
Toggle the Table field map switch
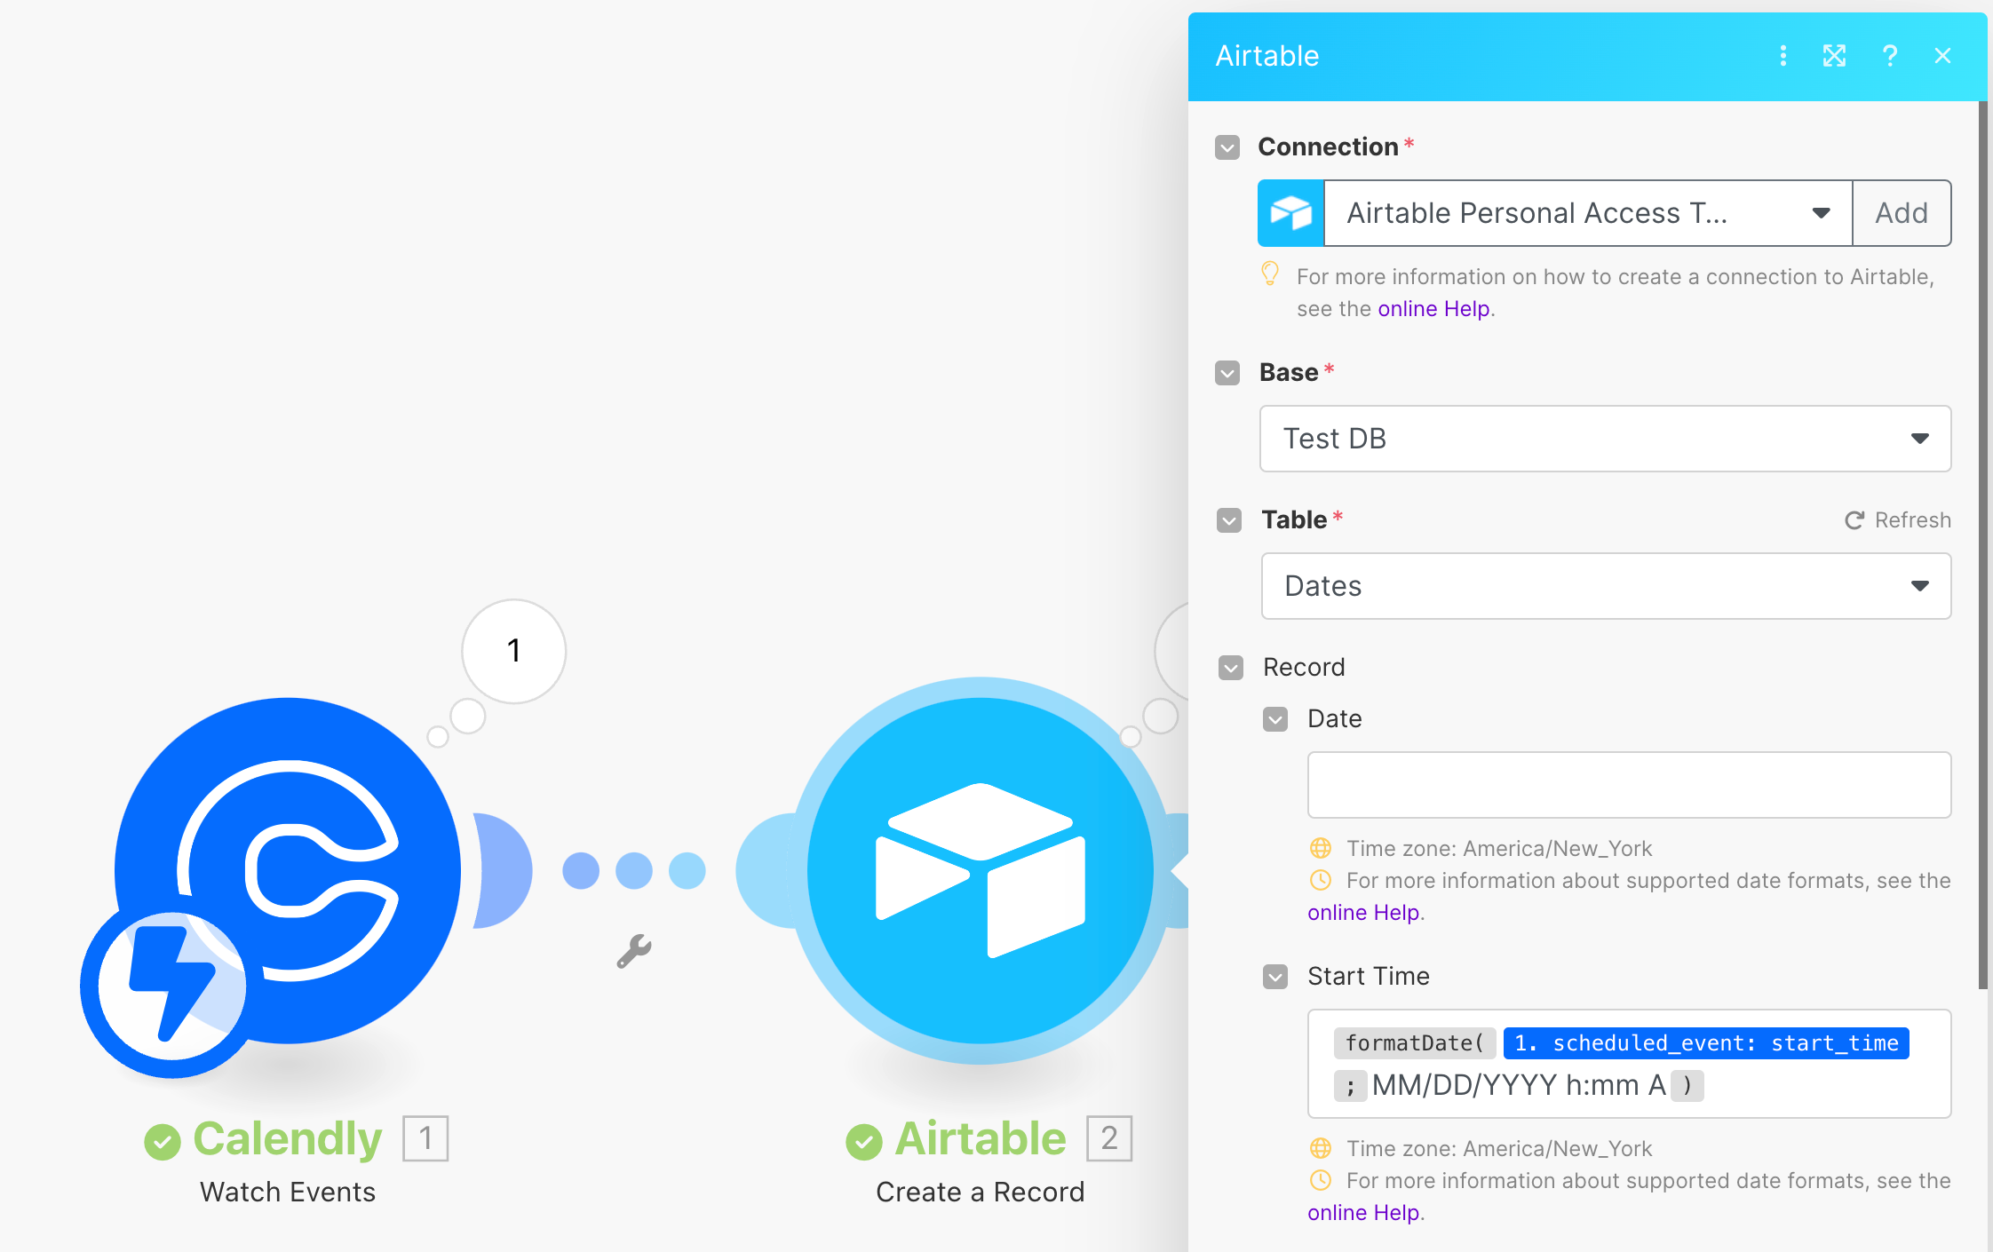tap(1229, 519)
